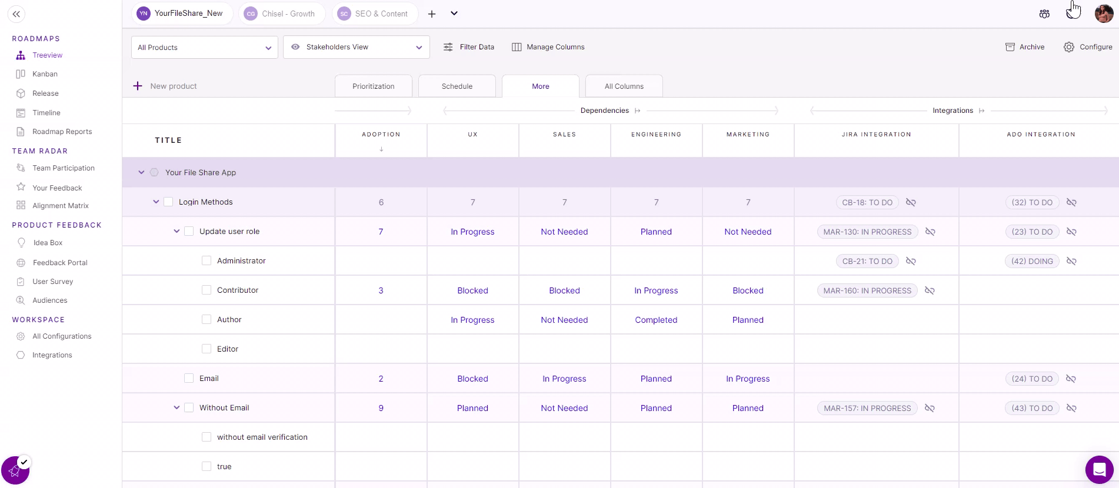Screen dimensions: 1119x488
Task: Check the Editor checkbox
Action: click(x=207, y=349)
